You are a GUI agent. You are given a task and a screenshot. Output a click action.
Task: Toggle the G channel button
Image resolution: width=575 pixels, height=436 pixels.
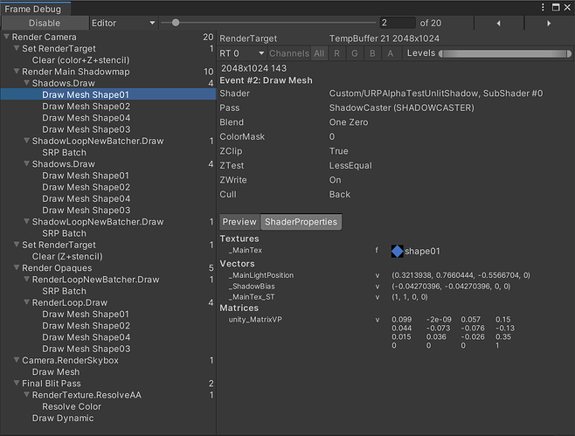355,53
